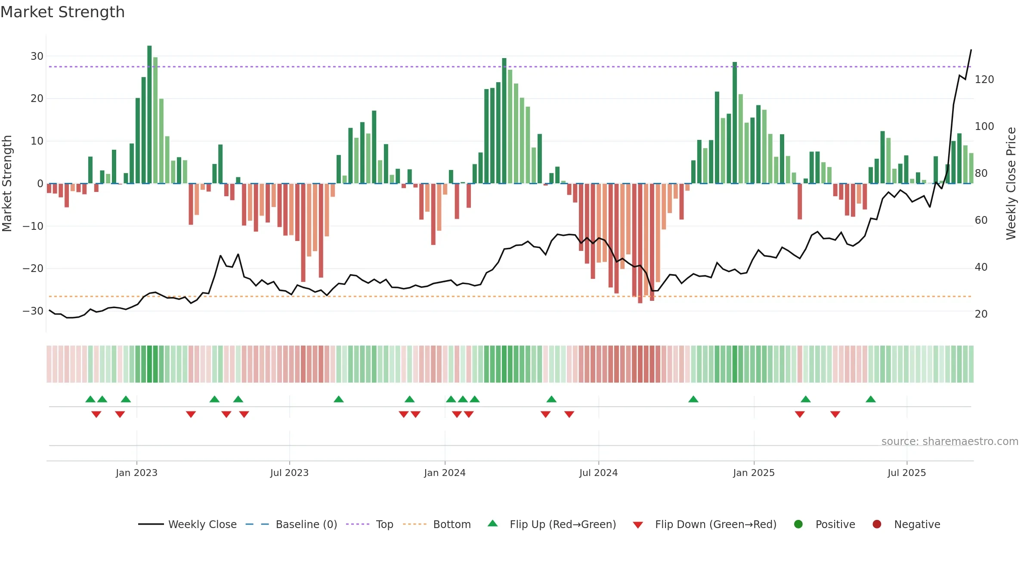The width and height of the screenshot is (1033, 581).
Task: Click the Weekly Close Price axis title
Action: point(1011,183)
